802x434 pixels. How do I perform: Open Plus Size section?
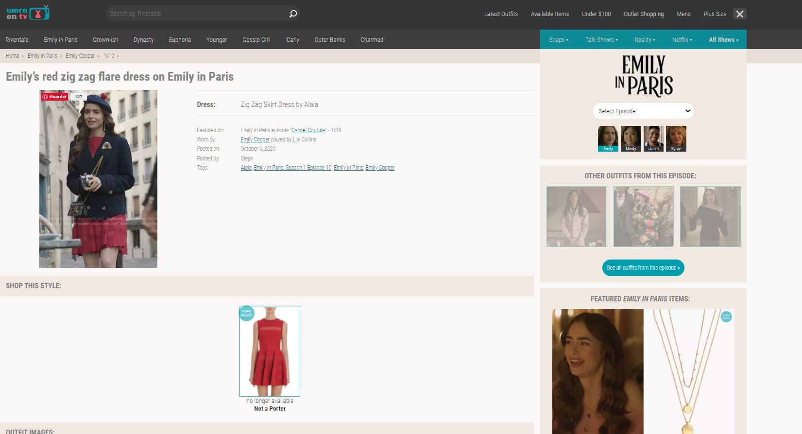[x=715, y=14]
